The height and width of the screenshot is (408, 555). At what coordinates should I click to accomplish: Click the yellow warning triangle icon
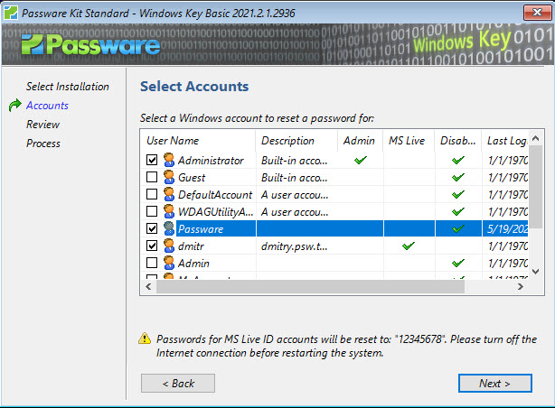point(145,338)
